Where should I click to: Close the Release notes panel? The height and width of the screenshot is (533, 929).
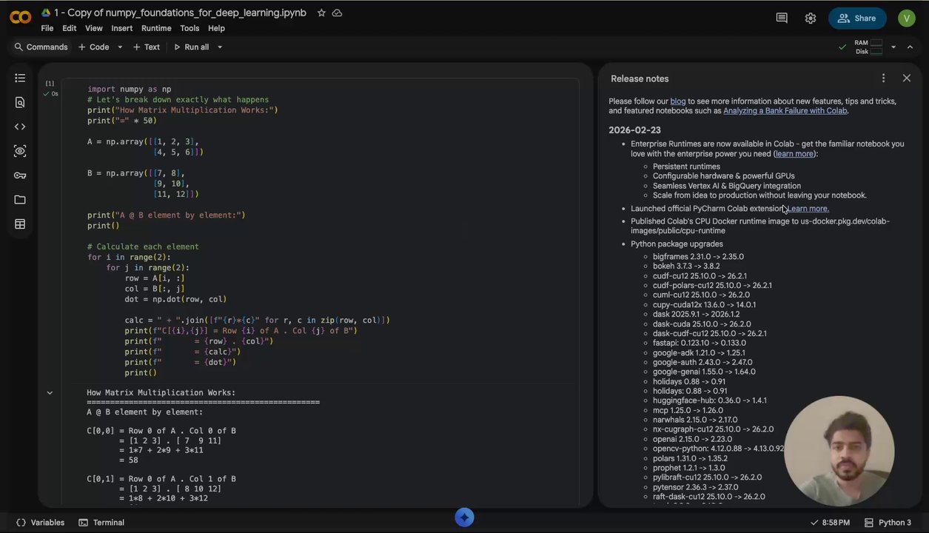click(907, 78)
